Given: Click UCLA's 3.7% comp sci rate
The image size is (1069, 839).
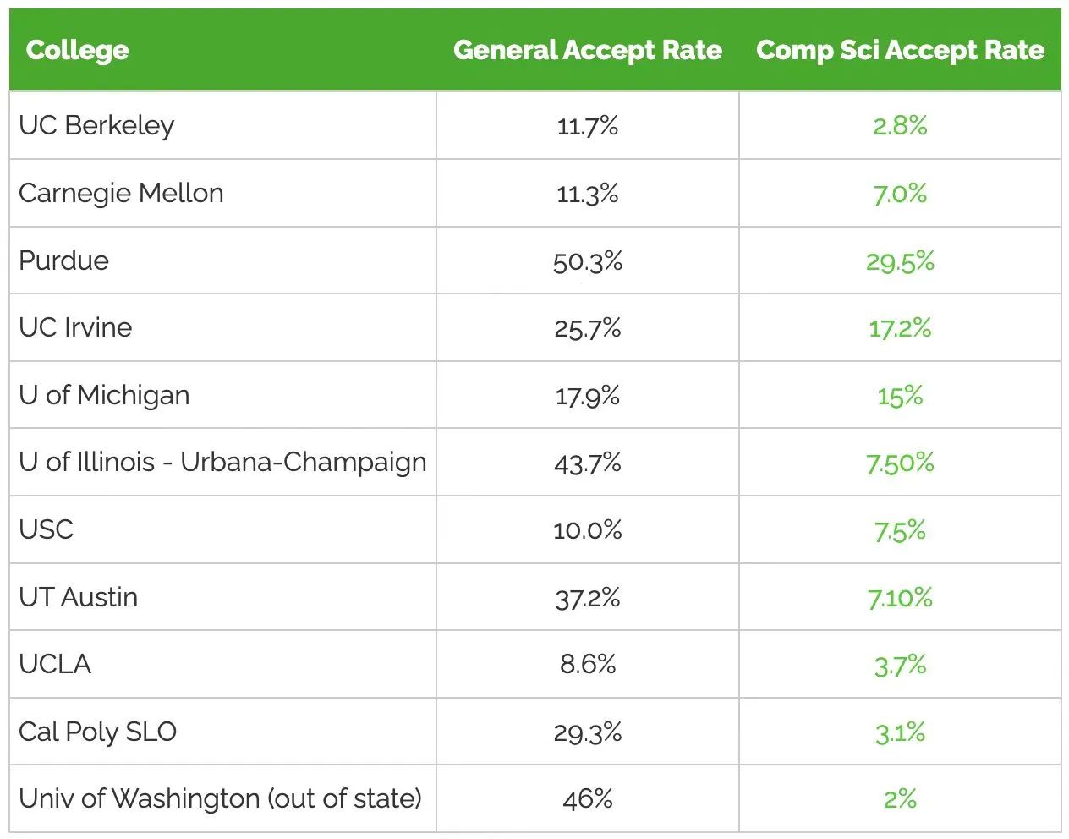Looking at the screenshot, I should pyautogui.click(x=900, y=665).
